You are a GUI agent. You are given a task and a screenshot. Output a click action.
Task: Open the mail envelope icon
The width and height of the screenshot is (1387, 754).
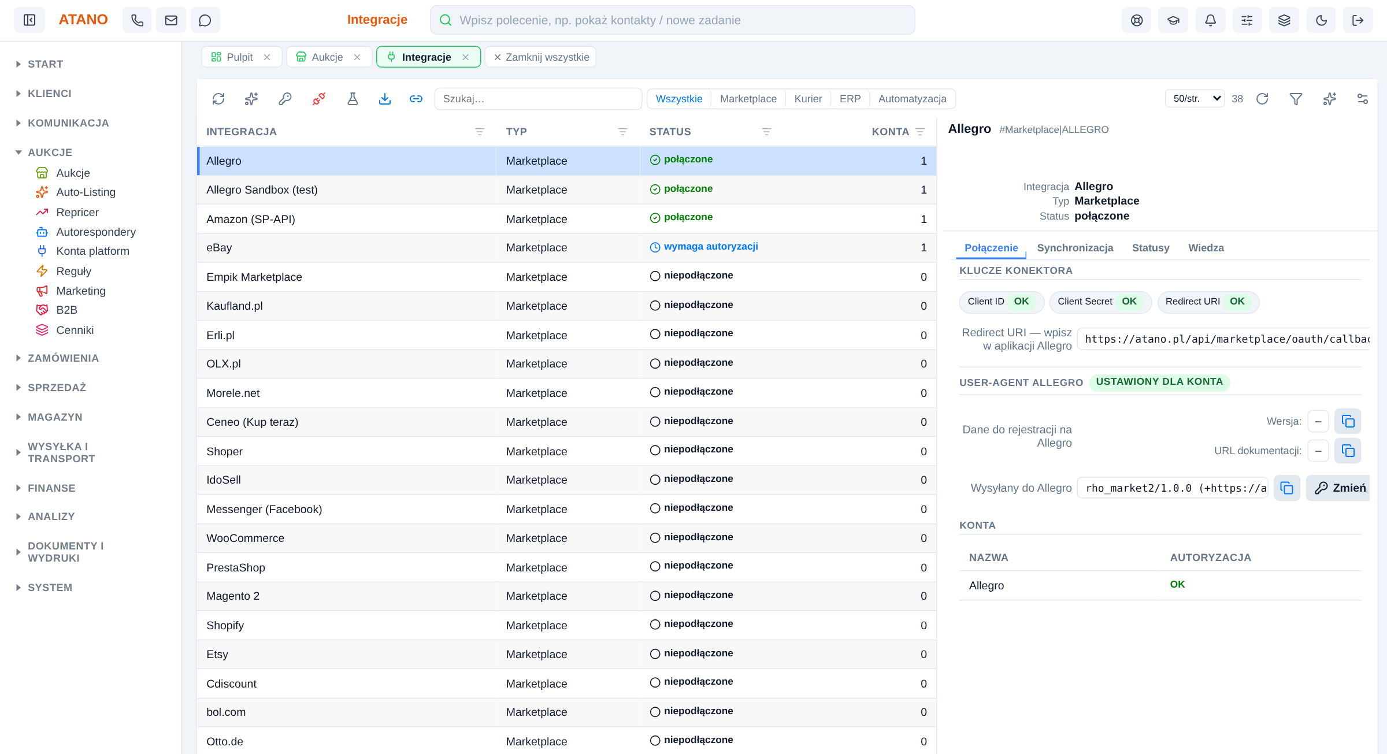[171, 20]
